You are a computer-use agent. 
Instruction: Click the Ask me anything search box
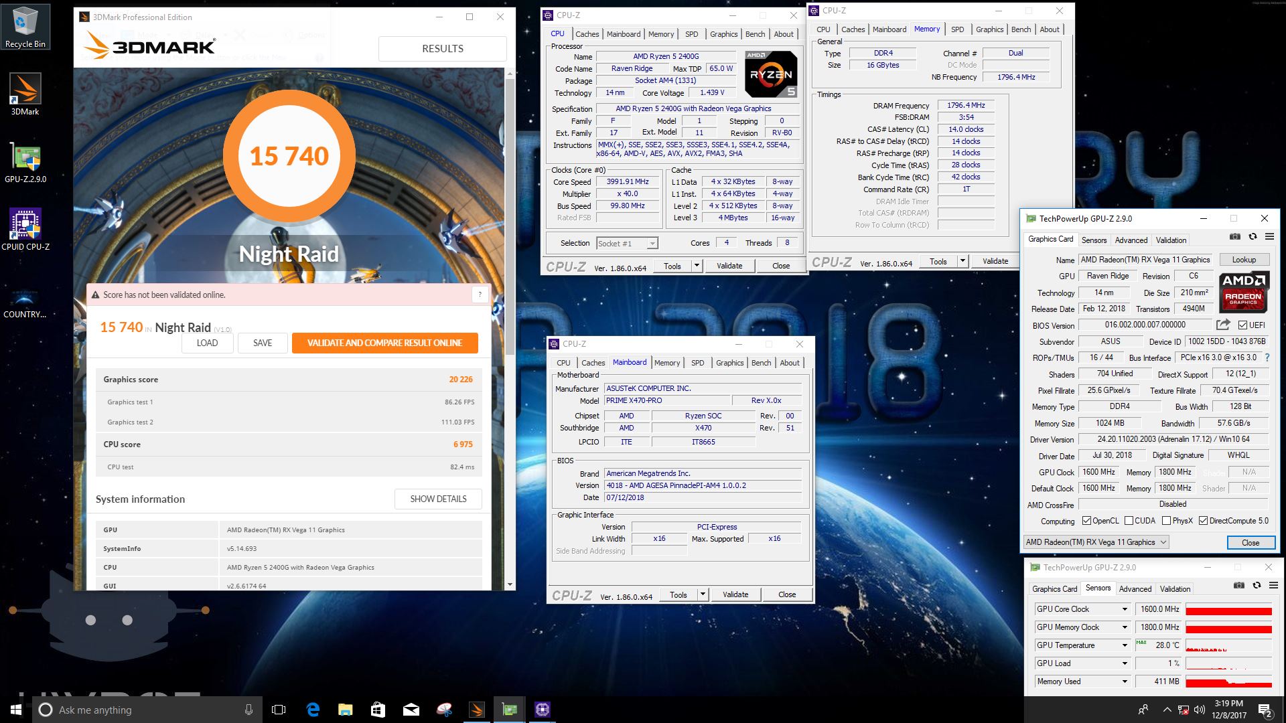pos(147,710)
